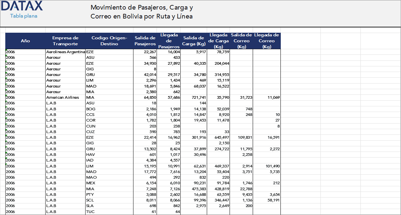
Task: Select the 'Año' column header
Action: [25, 41]
